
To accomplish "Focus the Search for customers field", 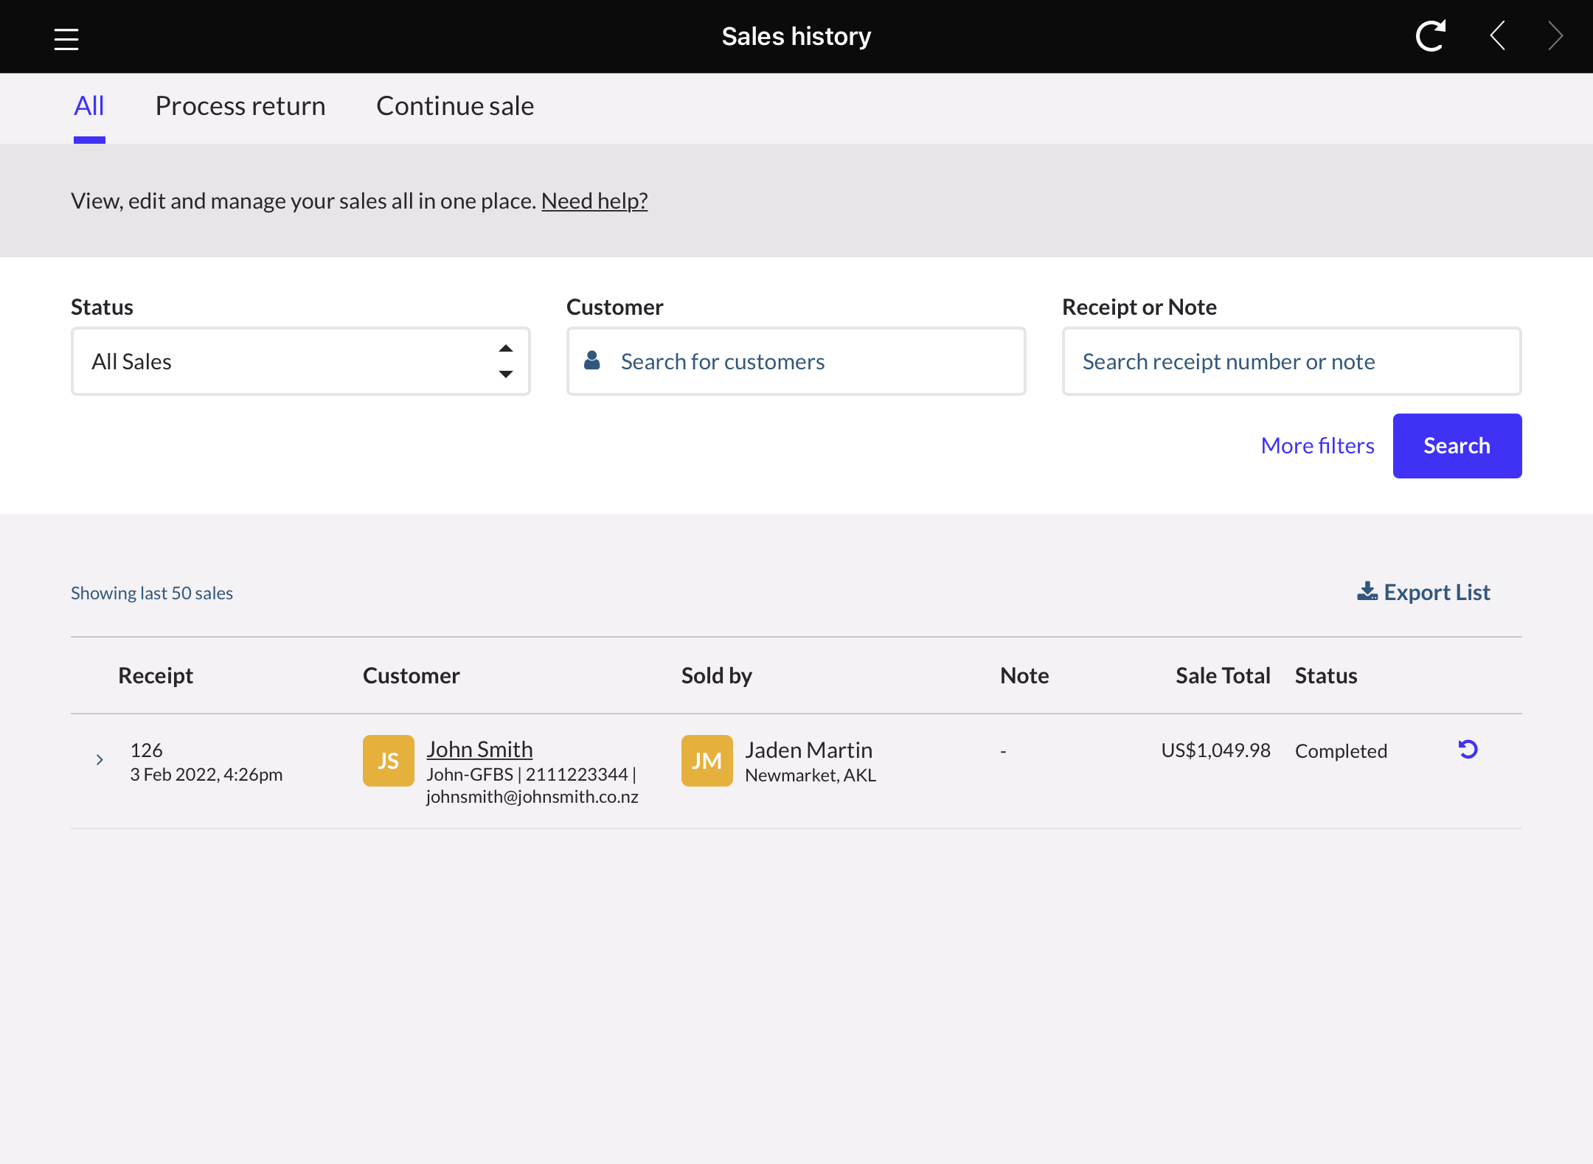I will click(796, 361).
